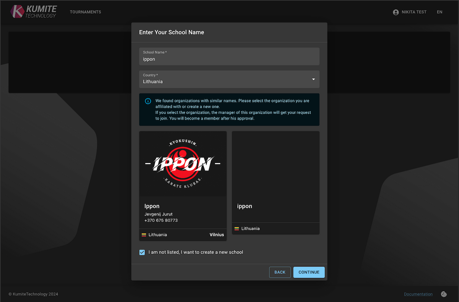Uncheck the 'I am not listed' checkbox
Viewport: 459px width, 302px height.
(142, 252)
